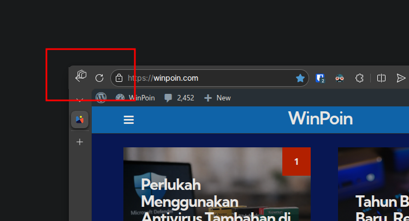Click the WinPoin site logo

[x=320, y=118]
